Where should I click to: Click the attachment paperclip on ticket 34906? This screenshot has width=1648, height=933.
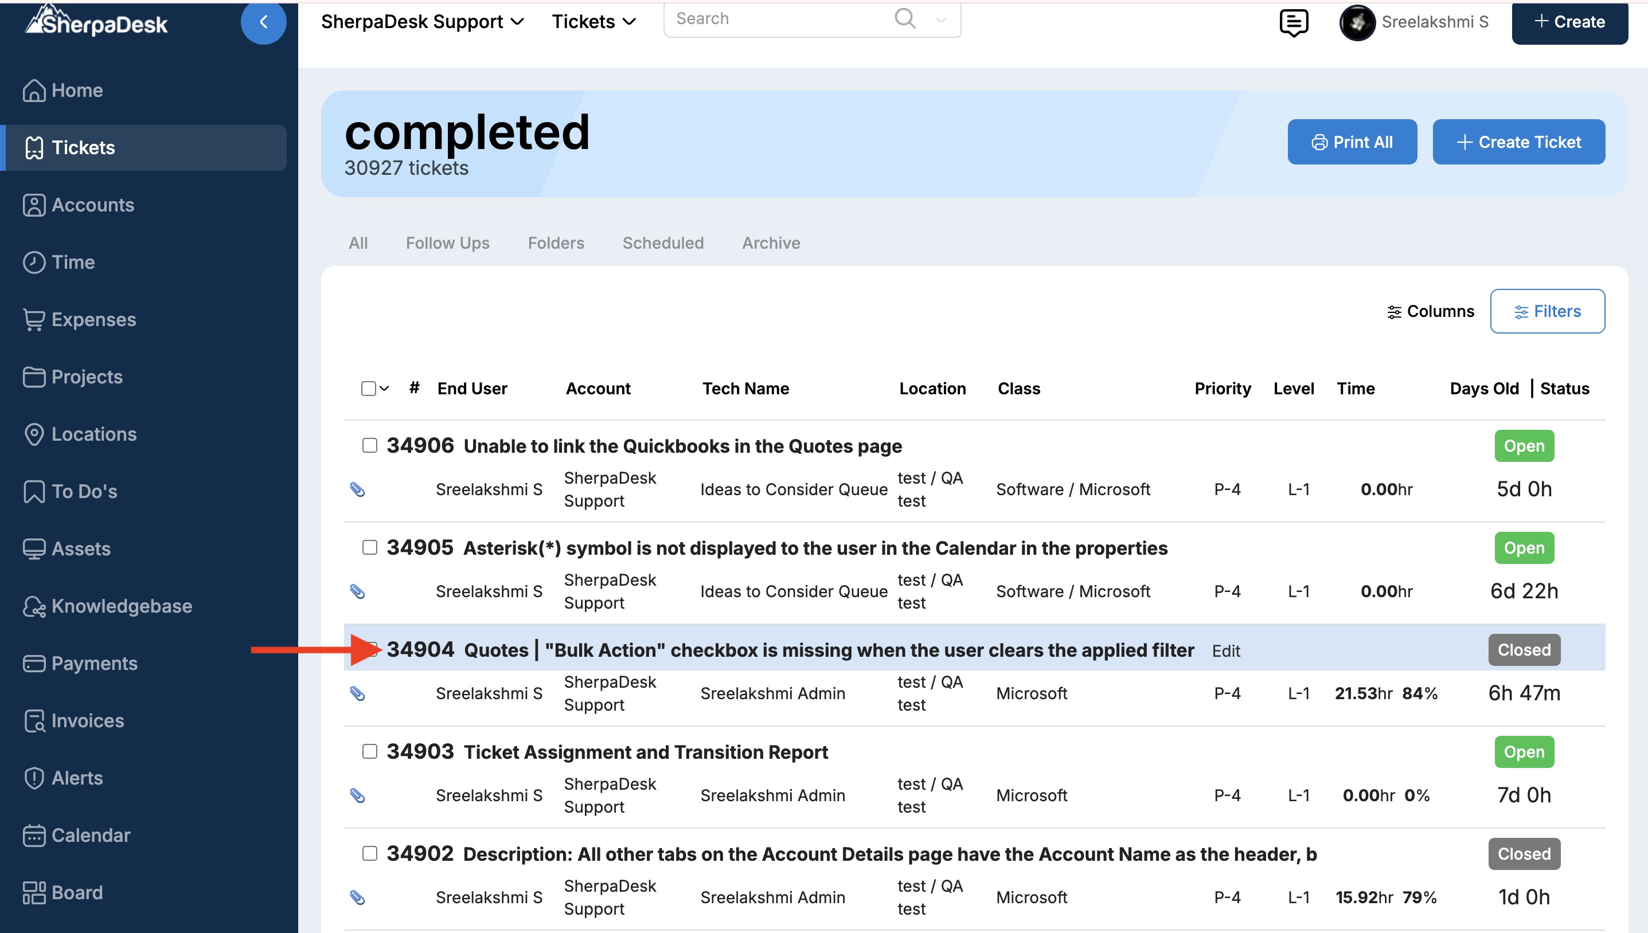[357, 489]
